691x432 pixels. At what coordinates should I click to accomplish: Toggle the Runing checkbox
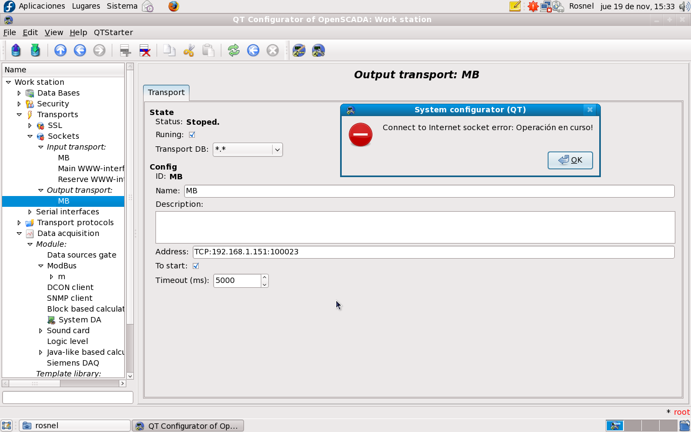[x=192, y=134]
